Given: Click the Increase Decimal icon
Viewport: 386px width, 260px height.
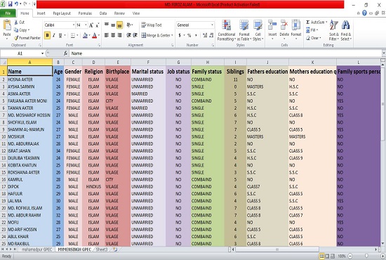Looking at the screenshot, I should (205, 36).
